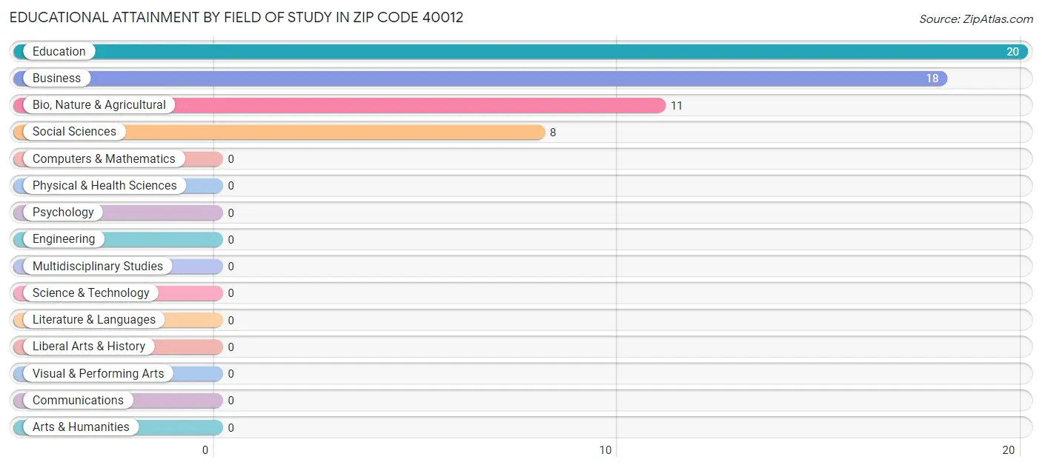Click the pink Bio, Nature & Agricultural bar

click(339, 105)
